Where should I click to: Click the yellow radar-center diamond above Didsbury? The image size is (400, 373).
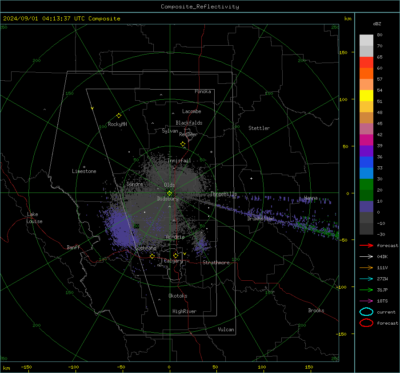tap(169, 193)
